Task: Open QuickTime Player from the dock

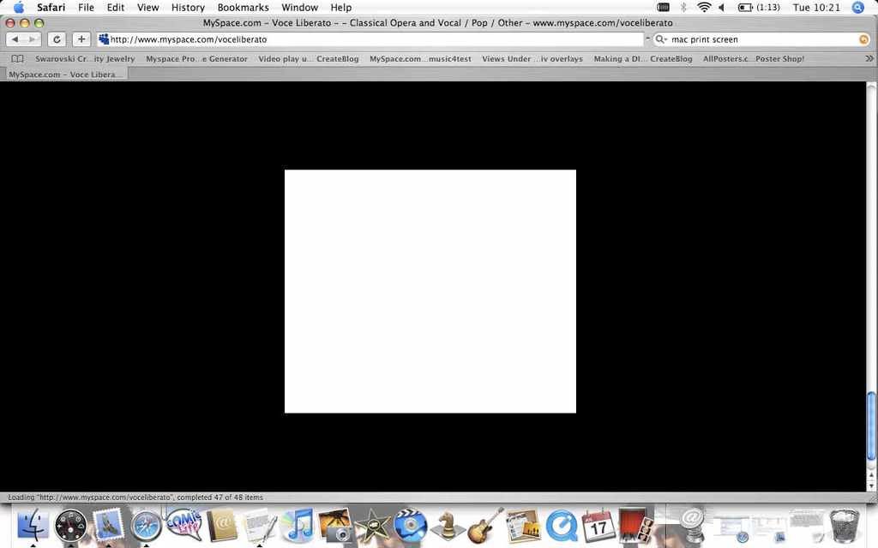Action: (x=561, y=525)
